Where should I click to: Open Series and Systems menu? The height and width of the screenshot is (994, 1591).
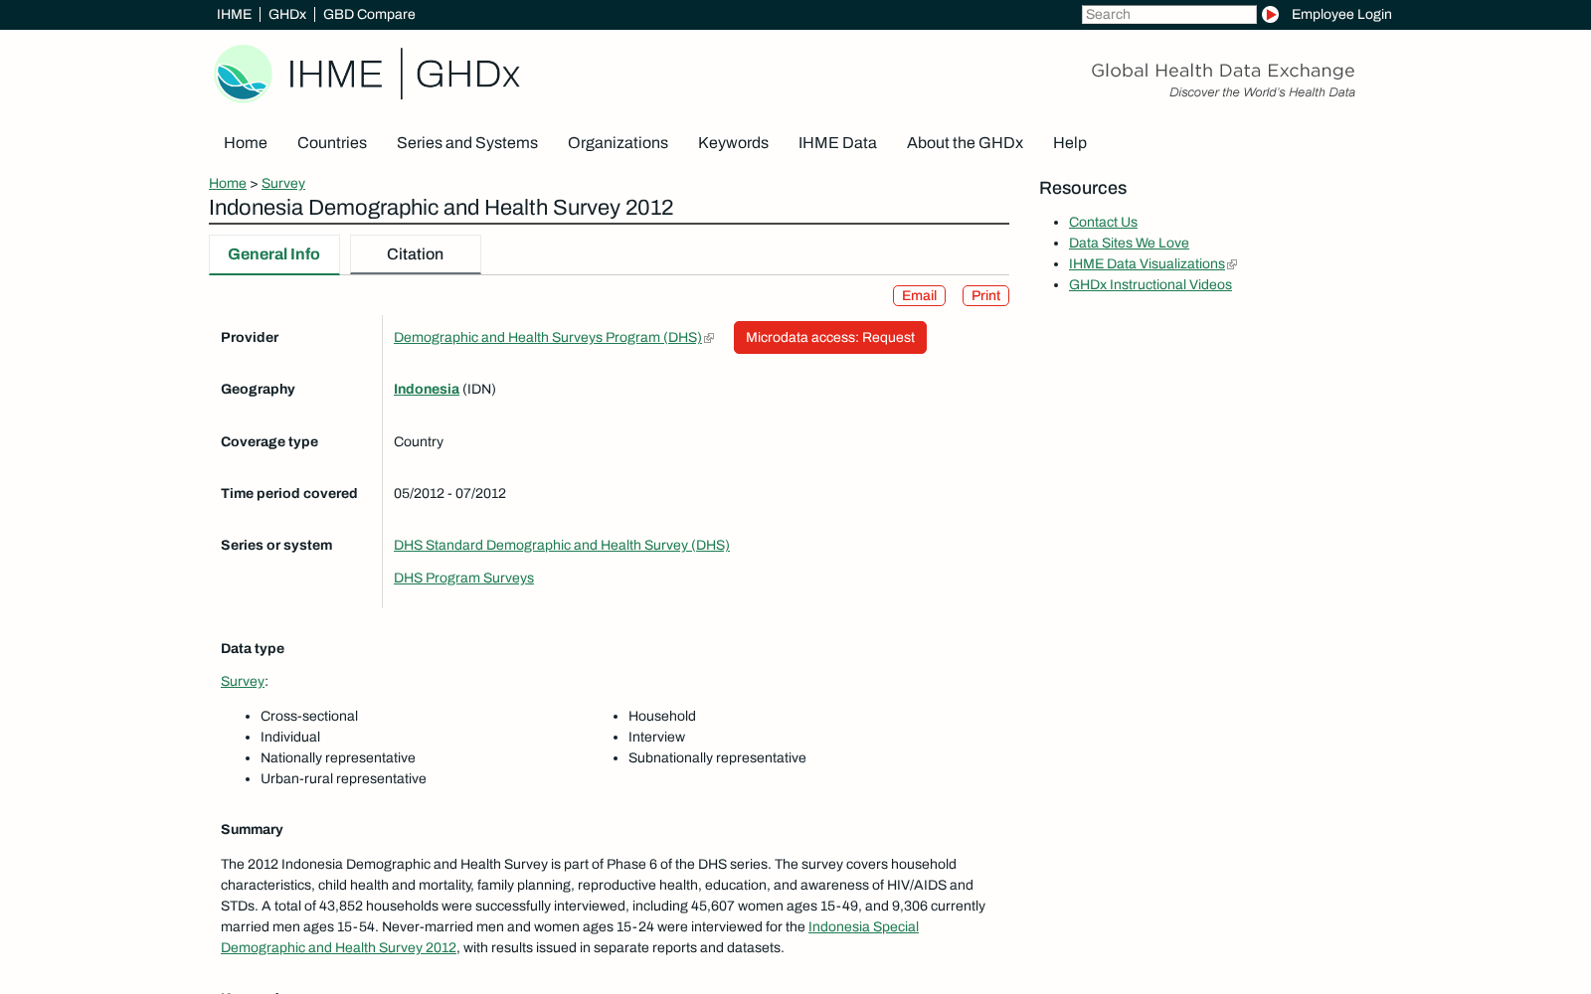tap(467, 143)
